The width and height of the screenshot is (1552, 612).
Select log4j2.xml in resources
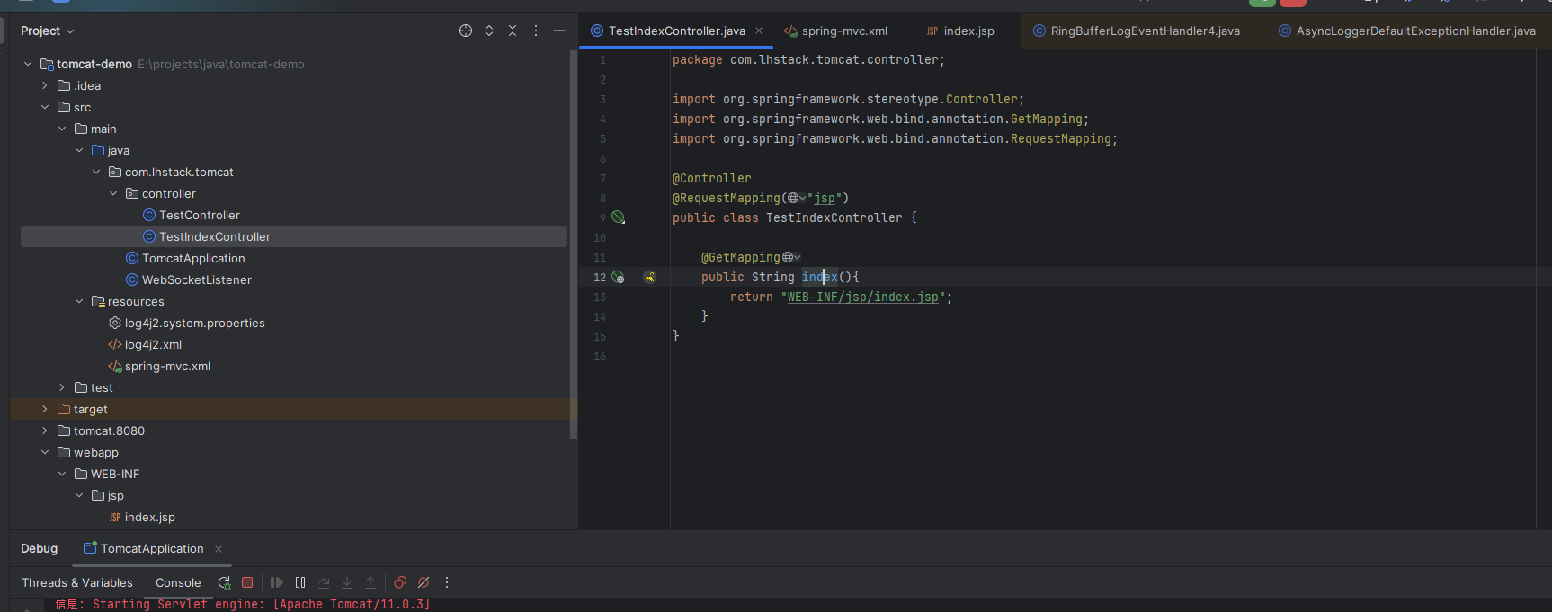click(153, 345)
